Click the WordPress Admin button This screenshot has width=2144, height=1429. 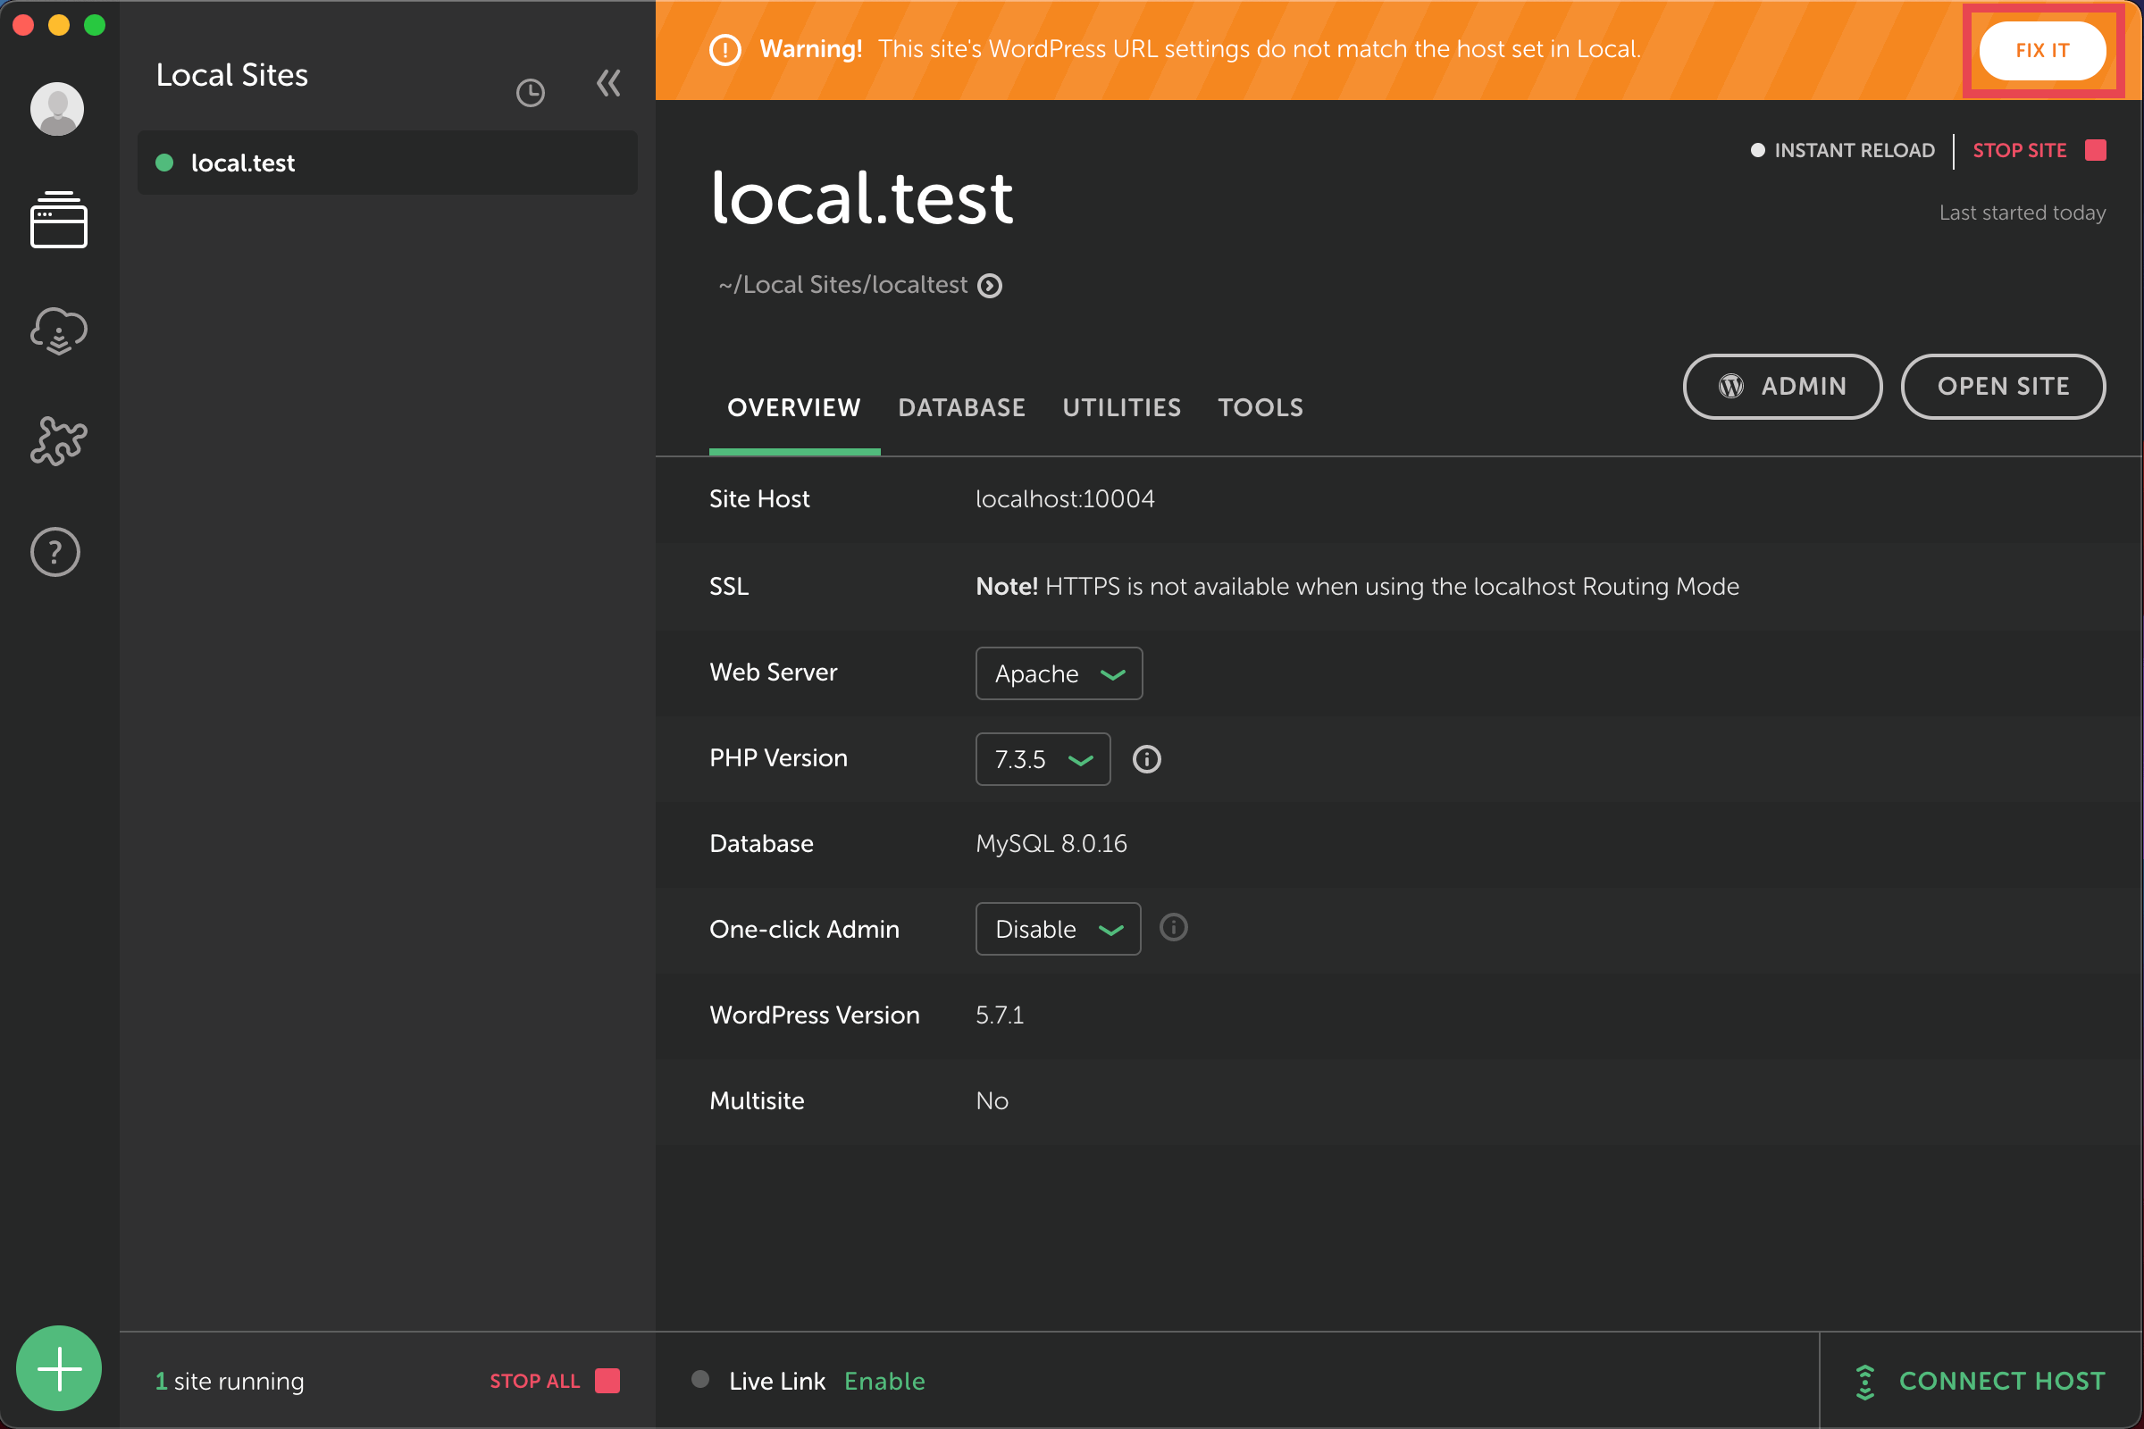click(1782, 387)
